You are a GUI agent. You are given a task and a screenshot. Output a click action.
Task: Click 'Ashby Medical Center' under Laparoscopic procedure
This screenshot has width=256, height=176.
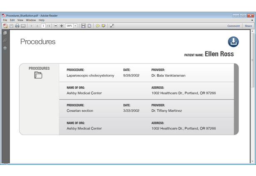coord(84,93)
